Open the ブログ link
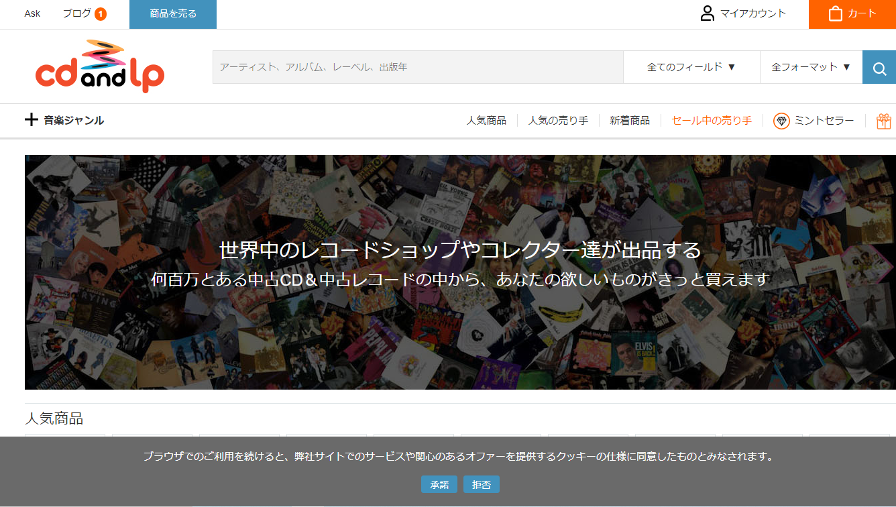896x507 pixels. 76,13
